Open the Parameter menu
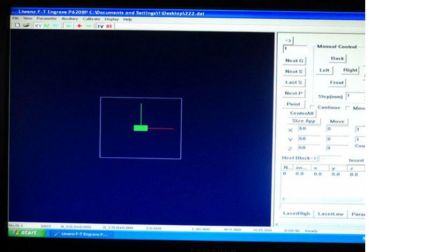Screen dimensions: 429x252 (x=47, y=19)
